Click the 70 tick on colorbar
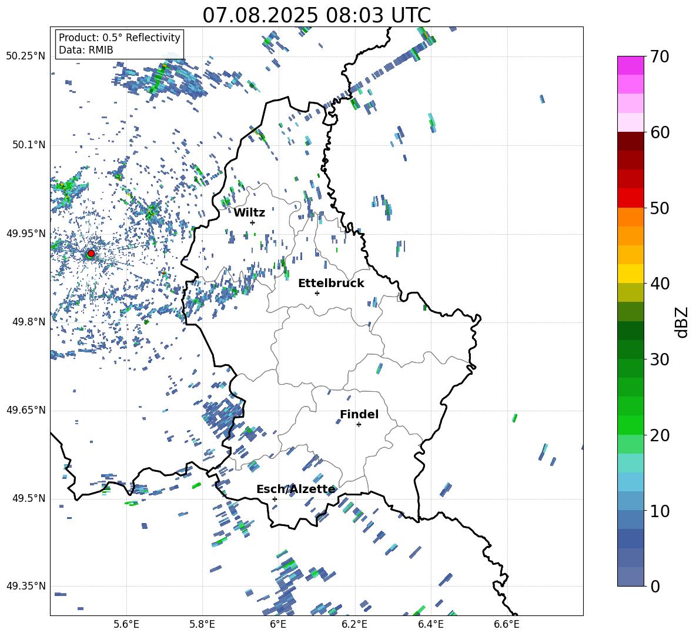 [x=660, y=57]
